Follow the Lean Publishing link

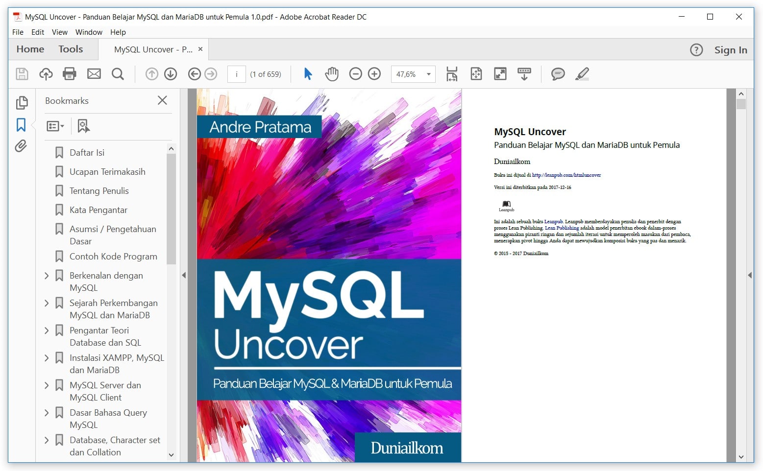(562, 228)
